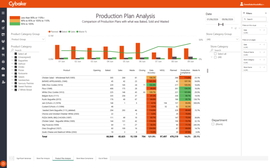Click the Date range slider handle

[x=221, y=25]
